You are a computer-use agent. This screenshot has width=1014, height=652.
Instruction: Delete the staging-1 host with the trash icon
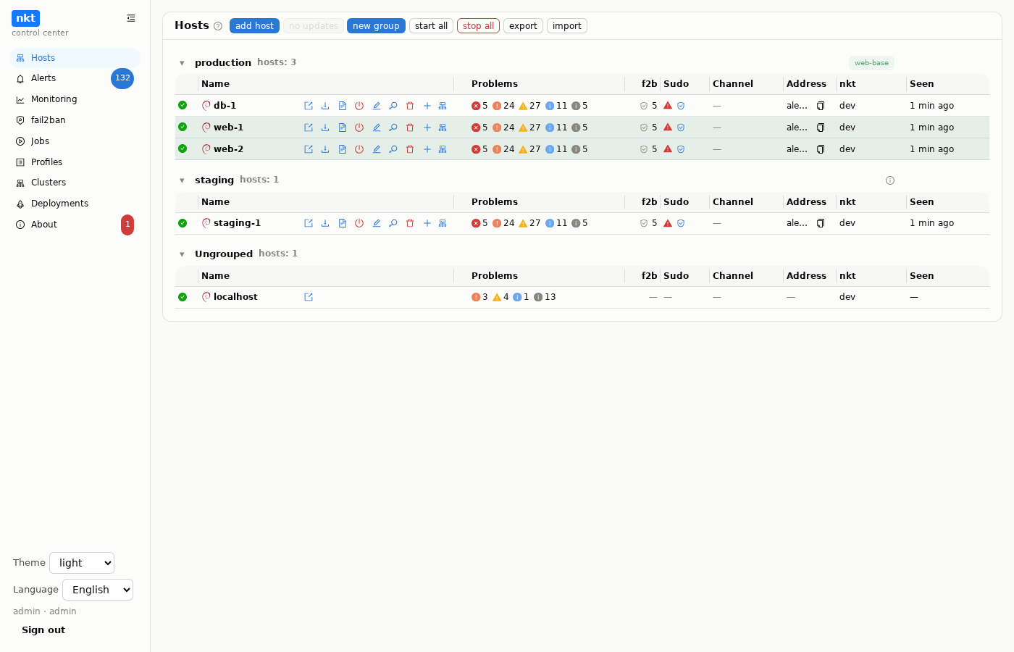click(x=410, y=223)
